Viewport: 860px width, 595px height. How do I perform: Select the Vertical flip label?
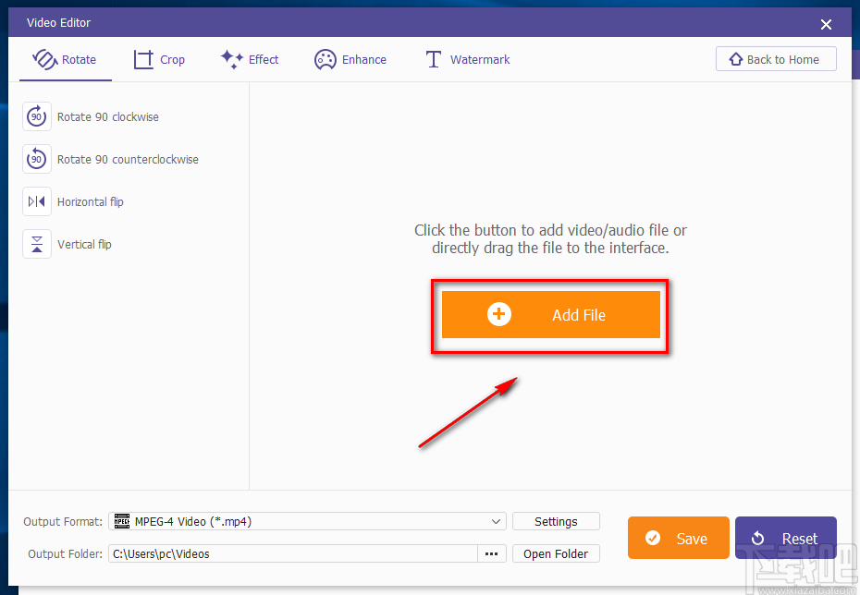coord(84,245)
